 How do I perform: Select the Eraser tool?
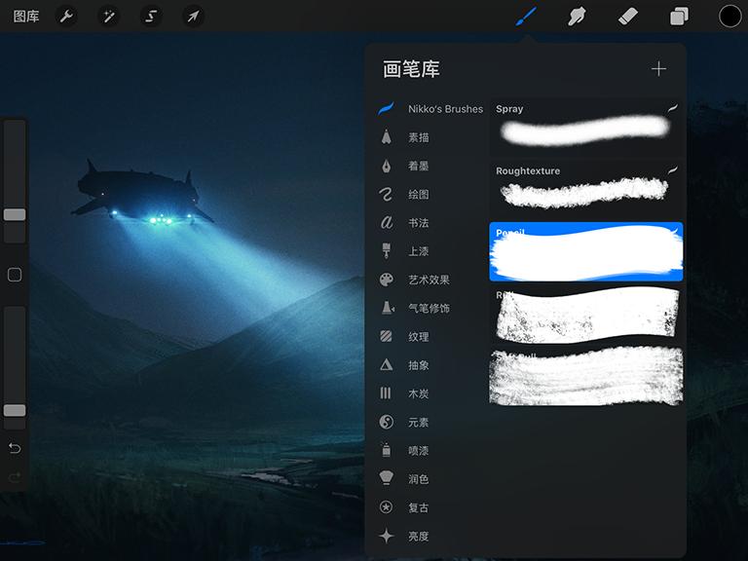(627, 17)
